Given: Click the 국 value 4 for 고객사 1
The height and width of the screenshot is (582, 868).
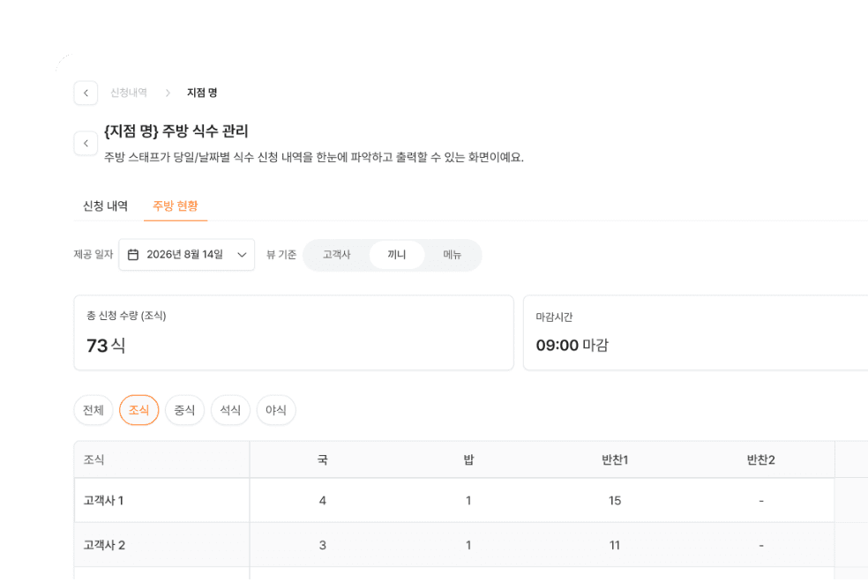Looking at the screenshot, I should pyautogui.click(x=323, y=501).
